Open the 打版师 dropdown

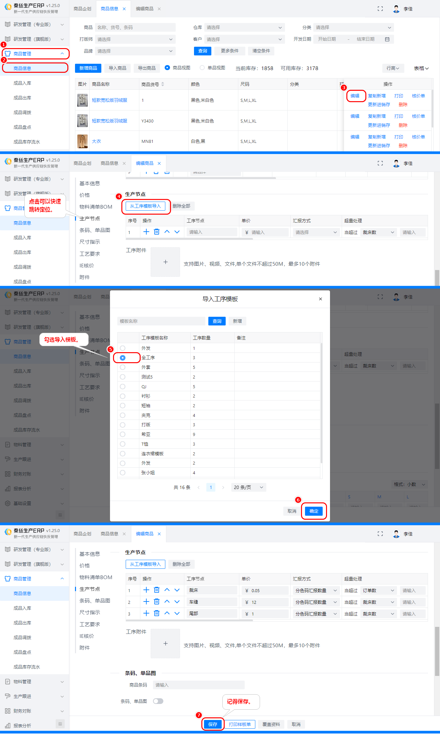click(x=135, y=39)
